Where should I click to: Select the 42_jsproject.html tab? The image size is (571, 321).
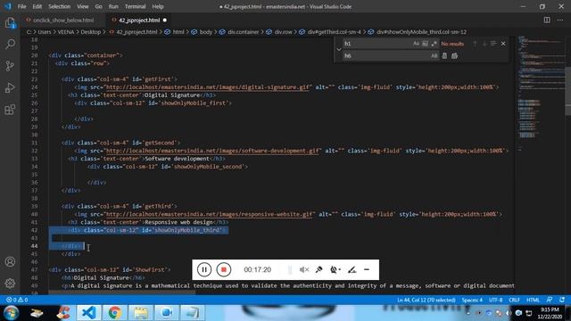[139, 20]
